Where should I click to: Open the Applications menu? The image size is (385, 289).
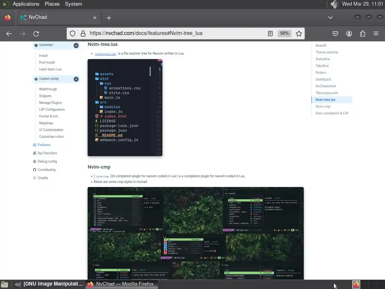(26, 4)
